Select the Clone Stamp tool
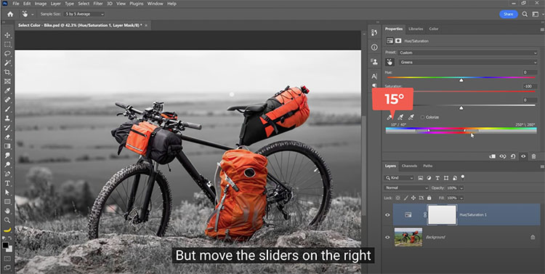Viewport: 545px width, 274px height. 7,118
